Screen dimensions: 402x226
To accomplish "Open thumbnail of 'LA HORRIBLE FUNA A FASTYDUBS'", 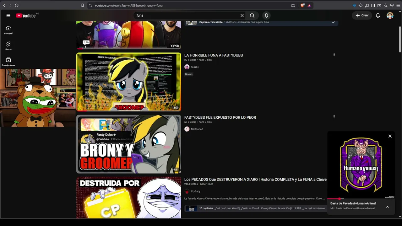I will click(129, 82).
